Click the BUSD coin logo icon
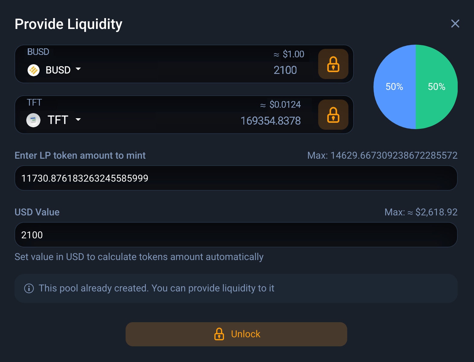The width and height of the screenshot is (474, 362). pos(34,70)
